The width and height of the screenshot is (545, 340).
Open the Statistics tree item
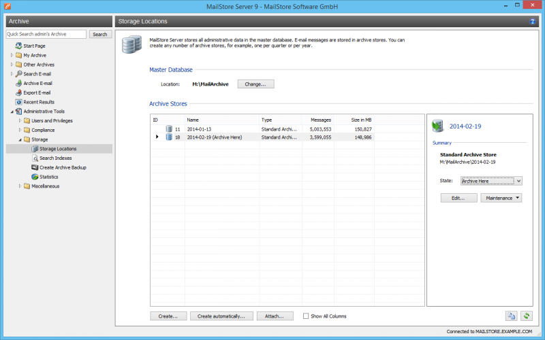point(48,177)
